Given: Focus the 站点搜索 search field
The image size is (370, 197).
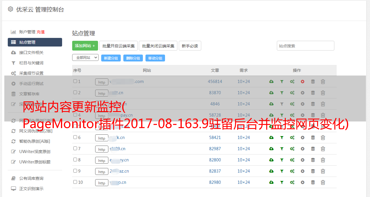Looking at the screenshot, I should coord(306,46).
